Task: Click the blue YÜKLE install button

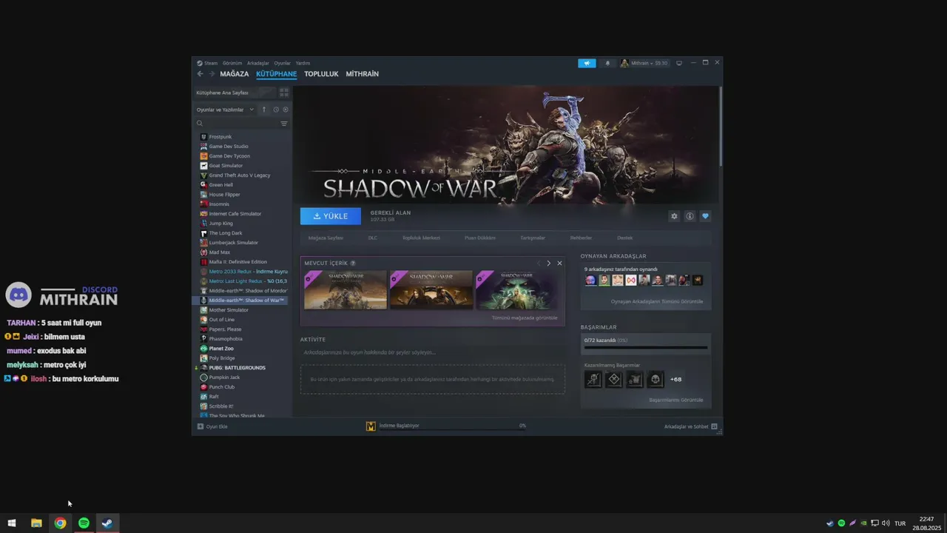Action: point(331,216)
